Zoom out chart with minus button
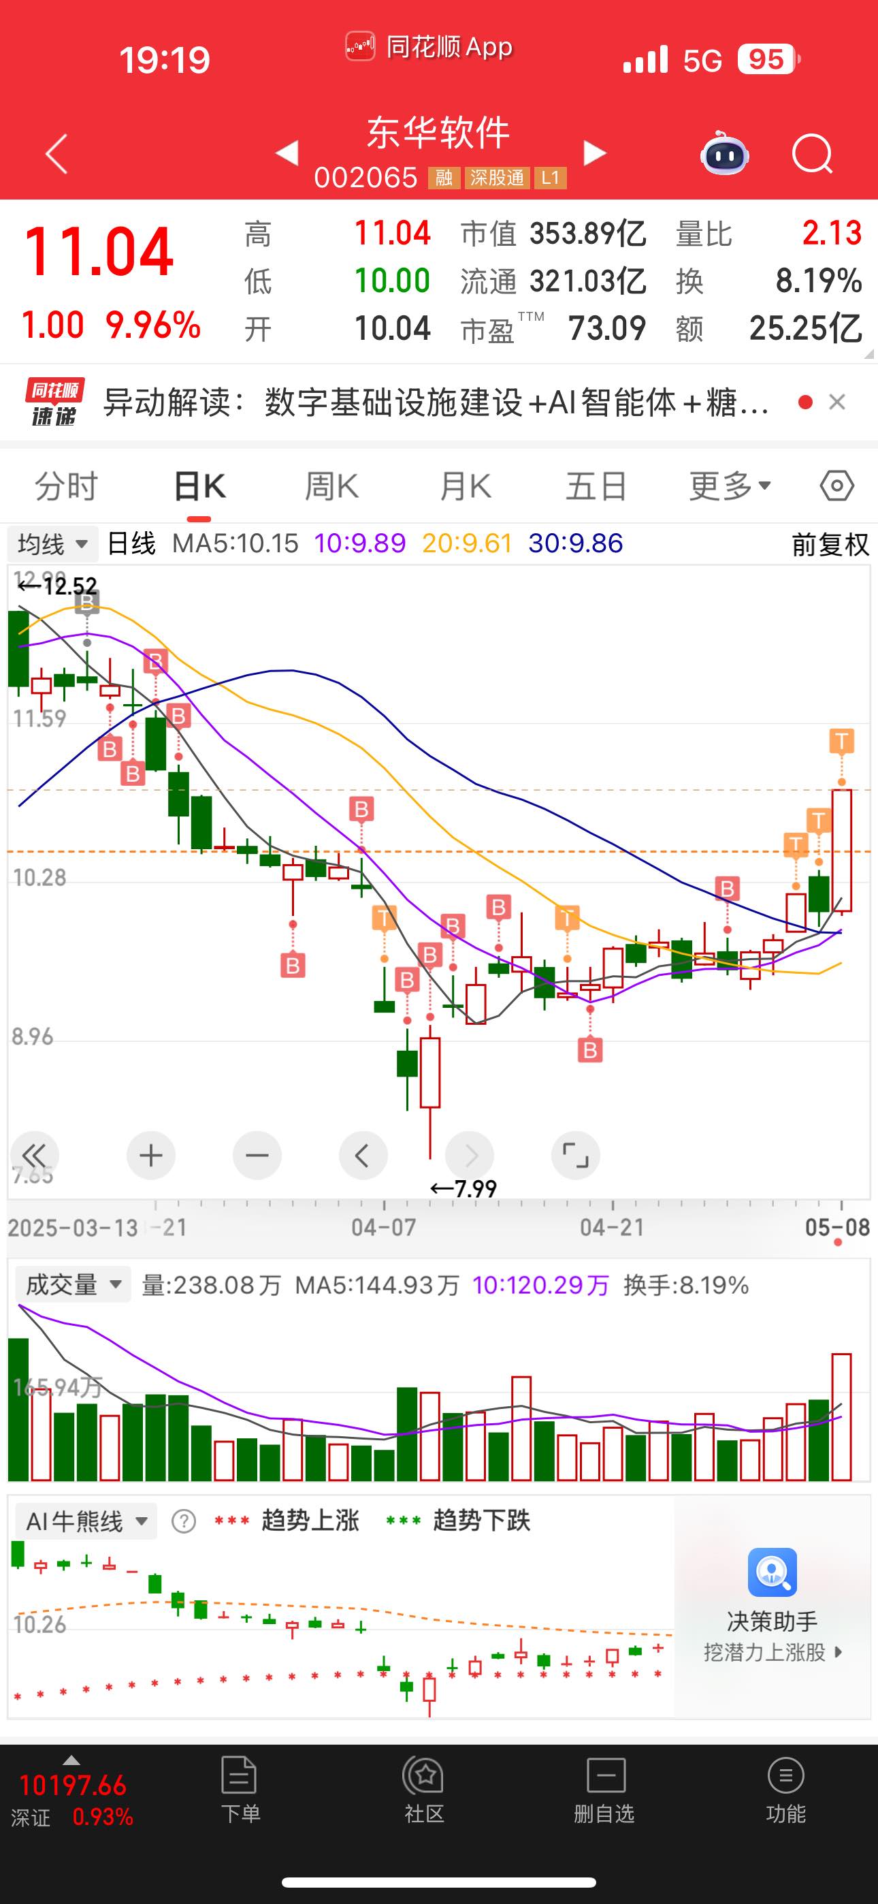The image size is (878, 1904). pyautogui.click(x=257, y=1154)
